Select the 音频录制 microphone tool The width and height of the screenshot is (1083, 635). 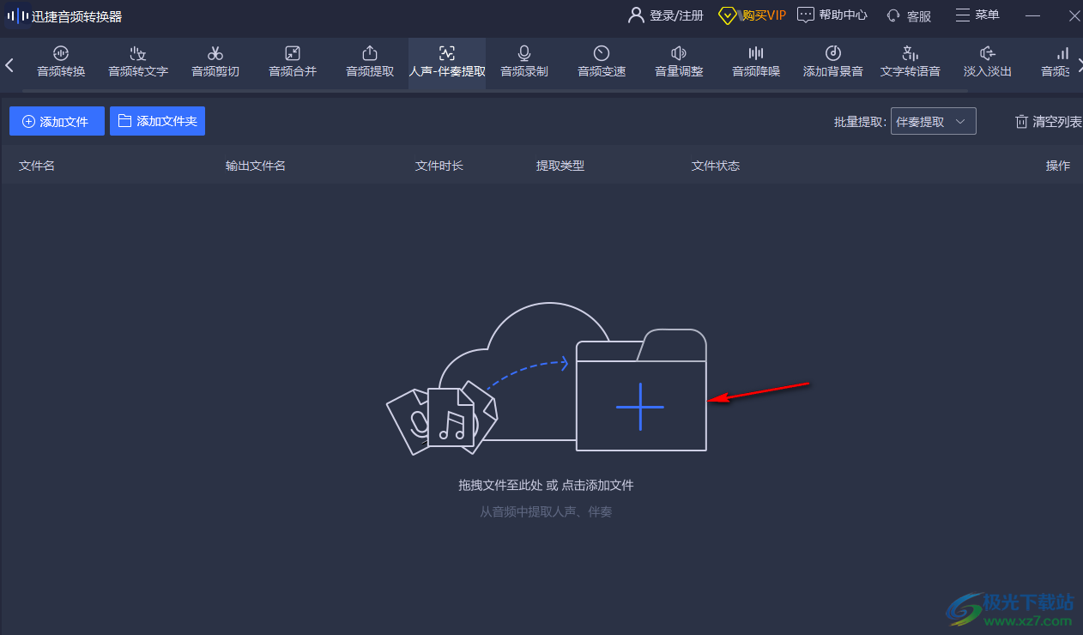click(x=524, y=62)
